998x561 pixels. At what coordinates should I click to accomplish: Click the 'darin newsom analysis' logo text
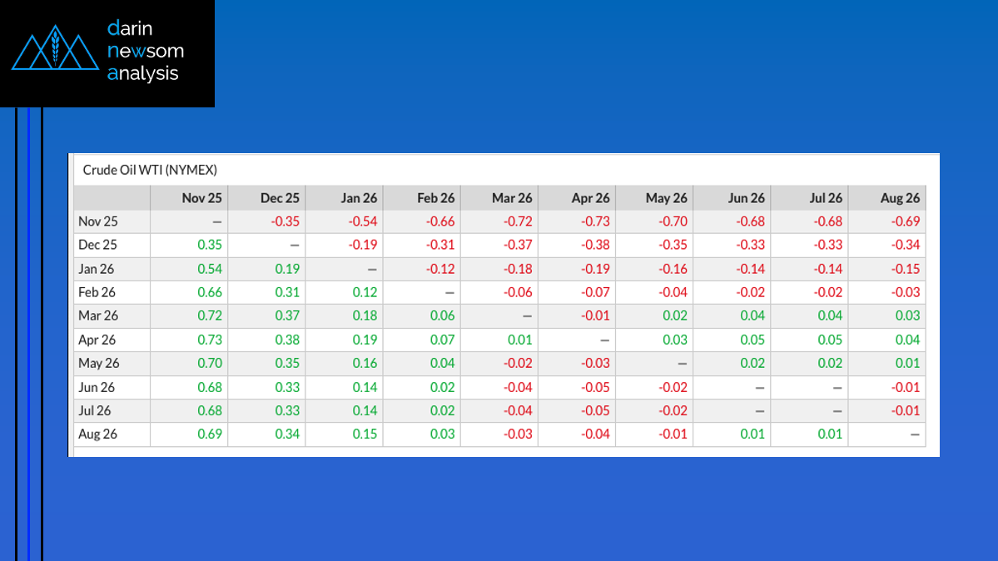coord(145,51)
